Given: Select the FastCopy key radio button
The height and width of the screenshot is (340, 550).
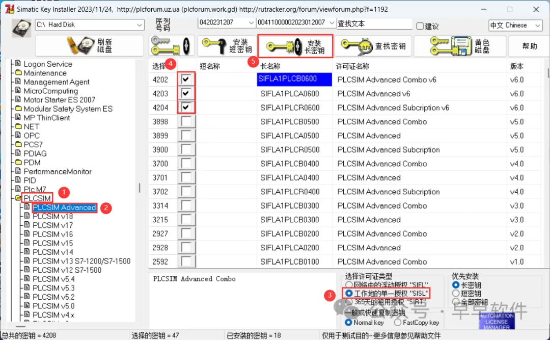Looking at the screenshot, I should 397,322.
